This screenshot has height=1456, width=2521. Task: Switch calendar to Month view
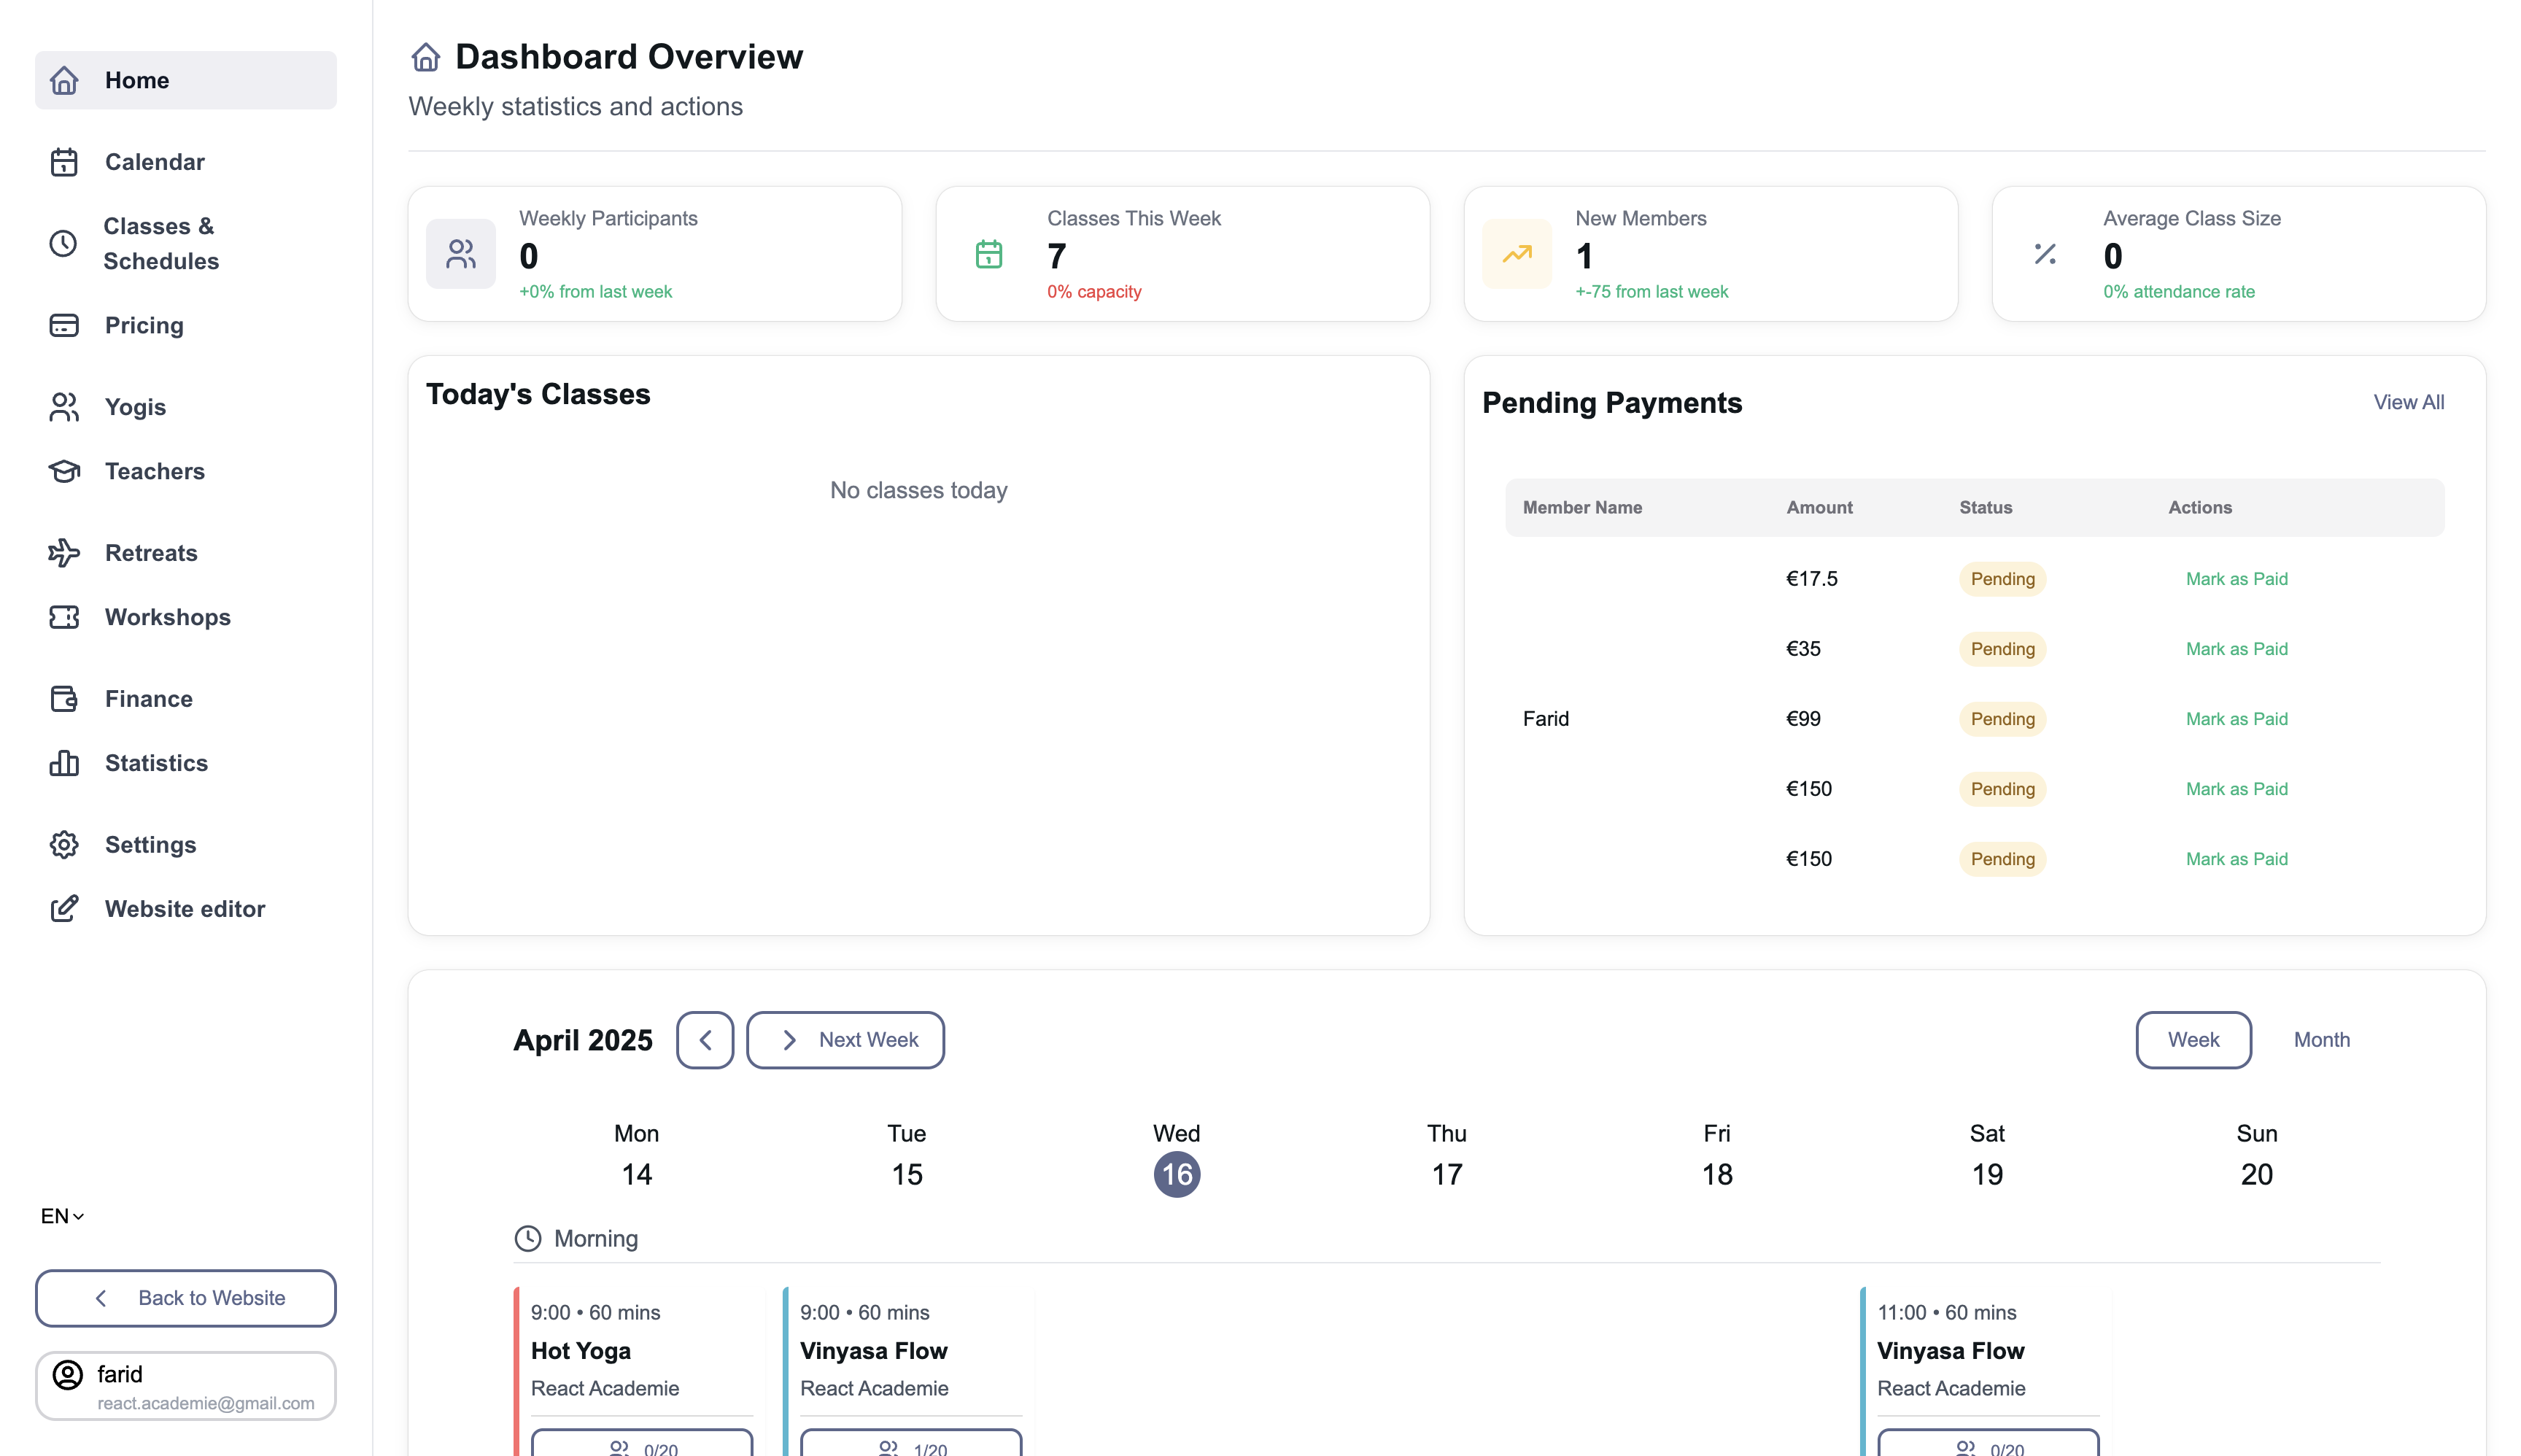[2320, 1040]
